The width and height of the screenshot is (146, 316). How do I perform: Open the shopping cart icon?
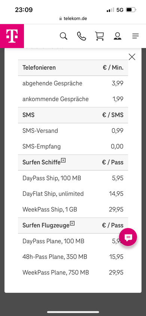(100, 36)
